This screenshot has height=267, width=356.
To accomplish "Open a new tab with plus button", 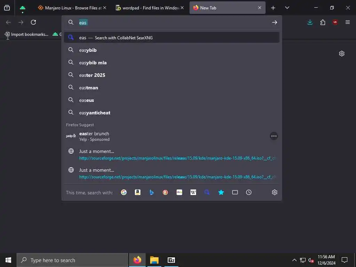I will (x=273, y=8).
